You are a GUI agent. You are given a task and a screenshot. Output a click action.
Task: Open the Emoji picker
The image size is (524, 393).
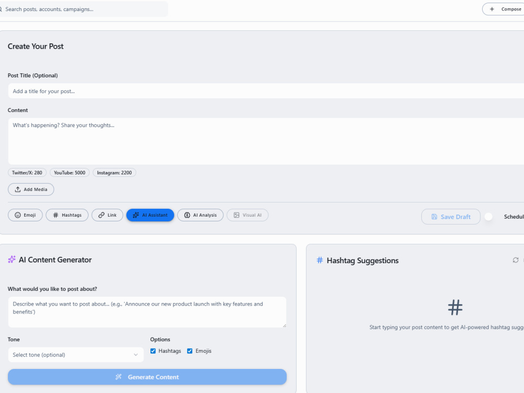(25, 215)
